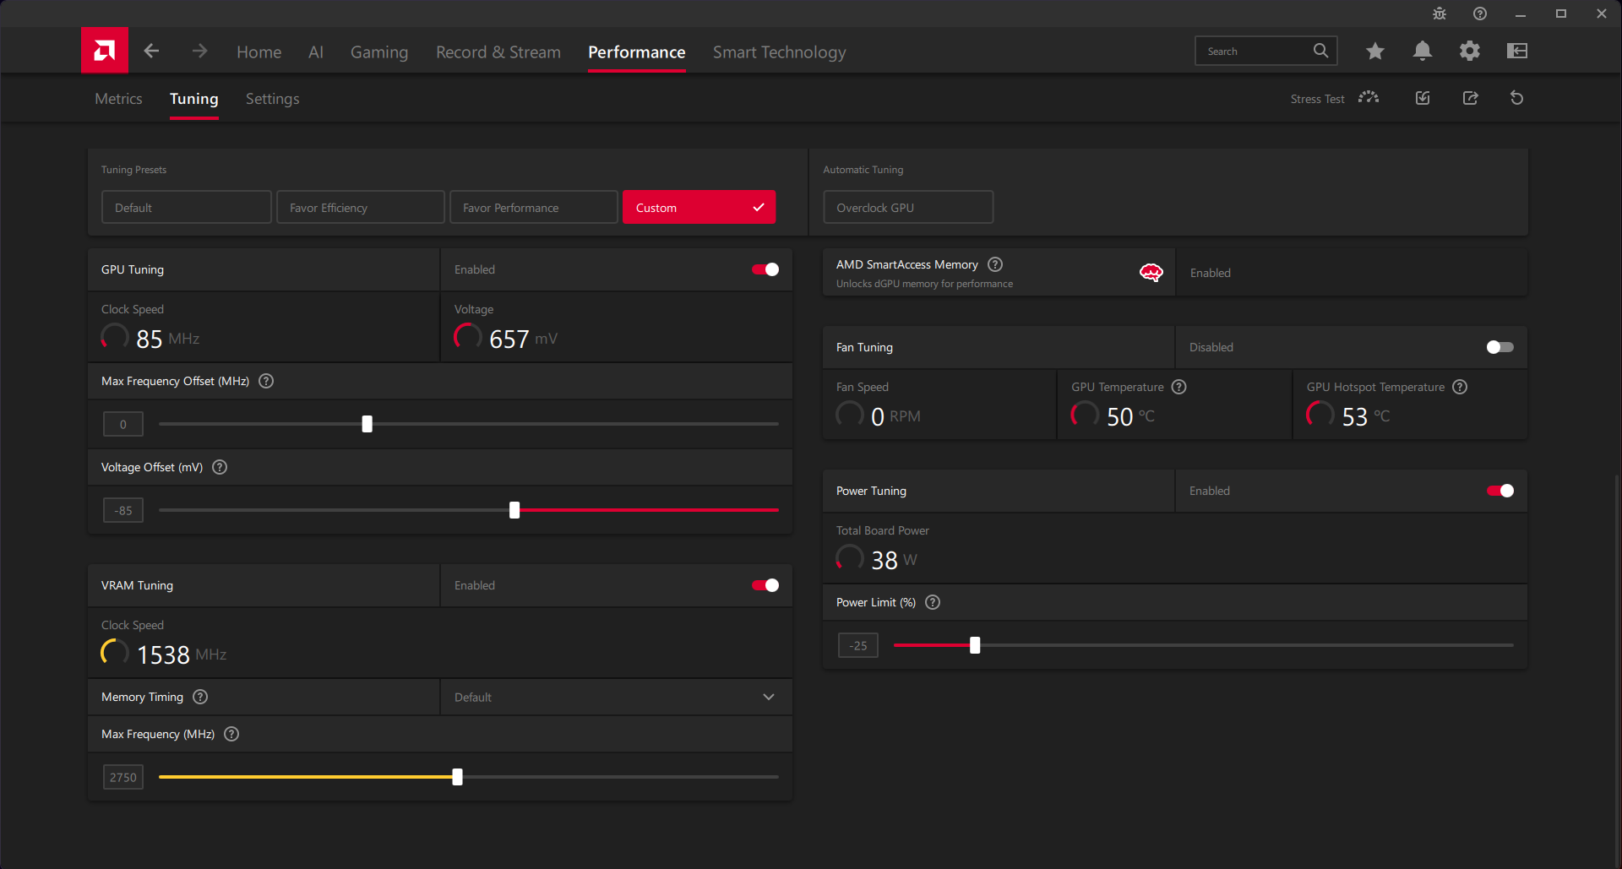Show help for Power Limit

pyautogui.click(x=933, y=602)
